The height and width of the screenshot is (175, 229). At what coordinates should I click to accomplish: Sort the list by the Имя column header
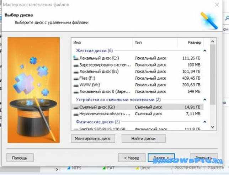pos(102,43)
